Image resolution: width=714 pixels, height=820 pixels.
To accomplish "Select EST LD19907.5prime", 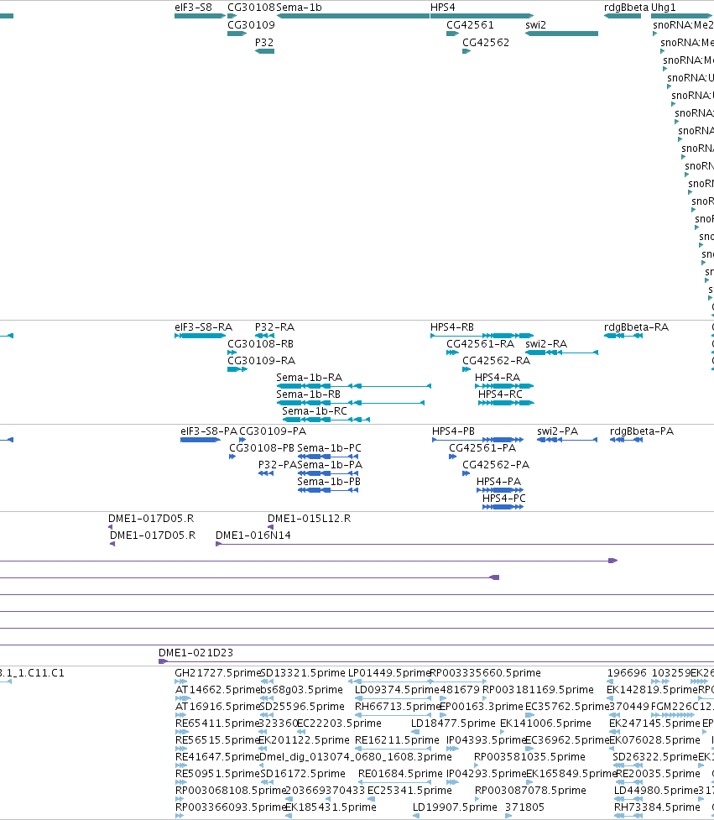I will tap(455, 807).
